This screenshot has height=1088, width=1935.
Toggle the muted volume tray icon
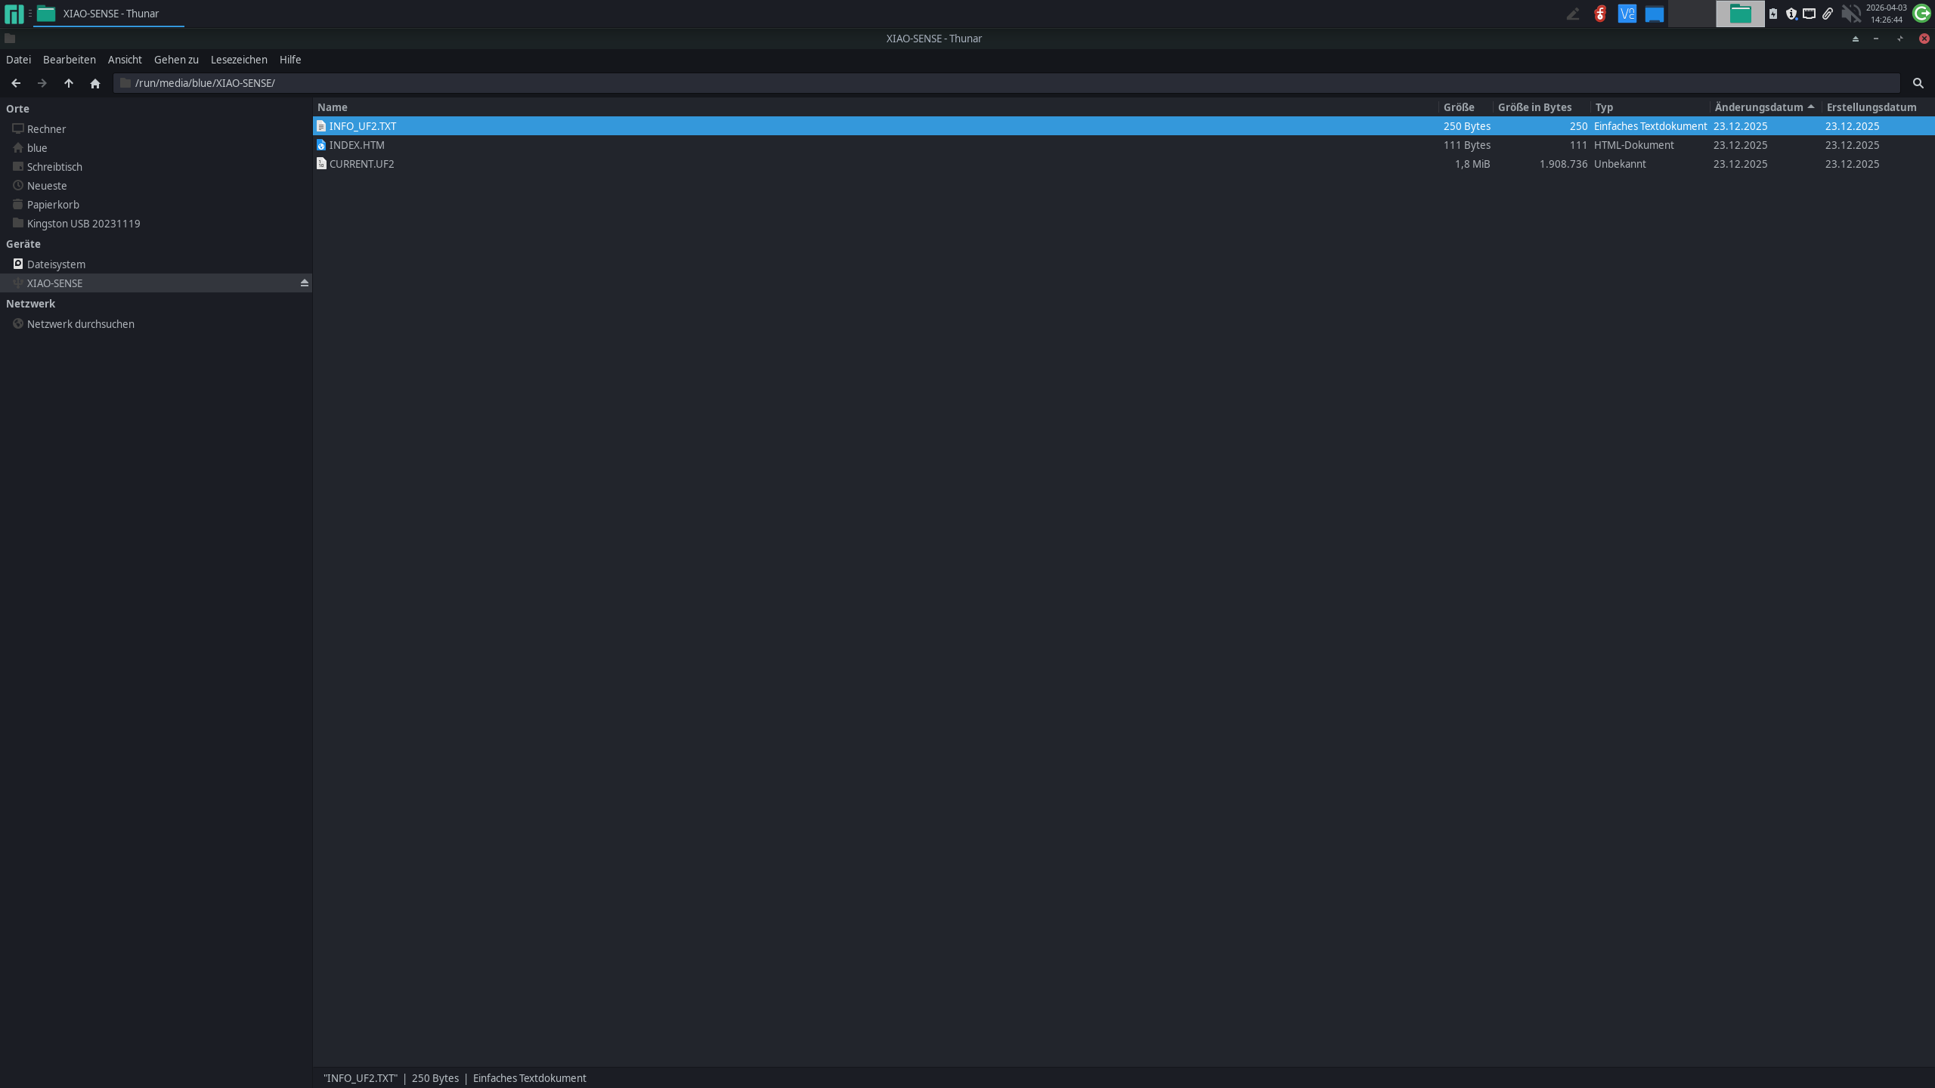coord(1850,14)
